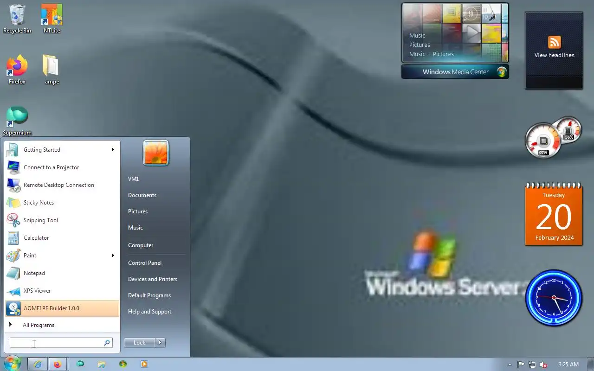The height and width of the screenshot is (371, 594).
Task: Open the Snipping Tool
Action: pyautogui.click(x=62, y=220)
